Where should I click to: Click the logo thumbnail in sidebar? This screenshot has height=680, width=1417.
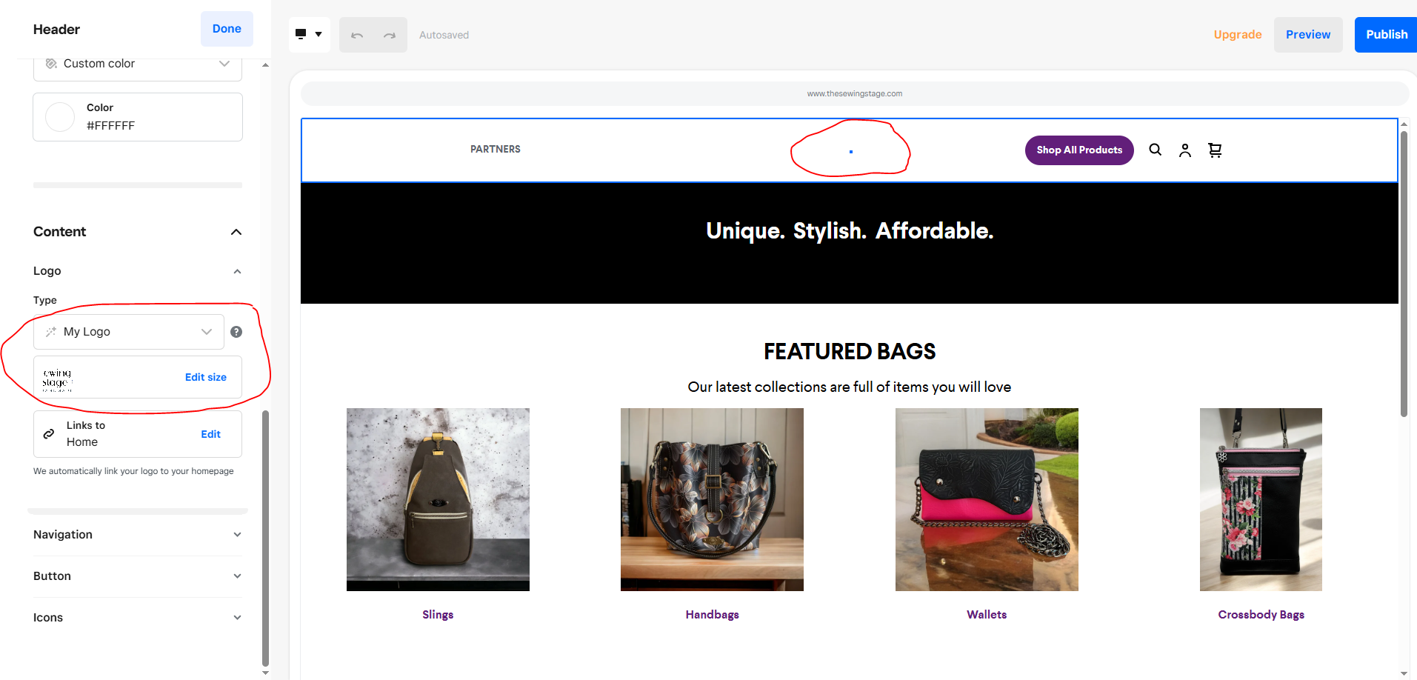[58, 379]
